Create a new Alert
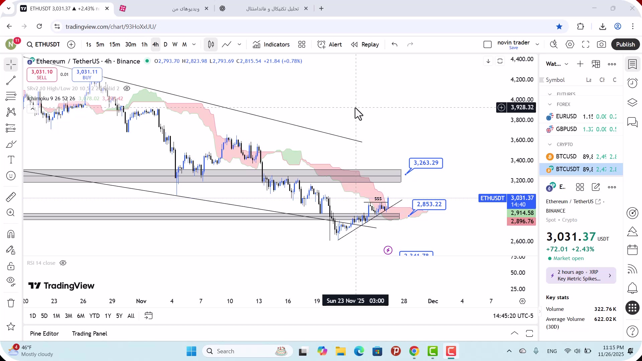The image size is (642, 361). [x=329, y=44]
